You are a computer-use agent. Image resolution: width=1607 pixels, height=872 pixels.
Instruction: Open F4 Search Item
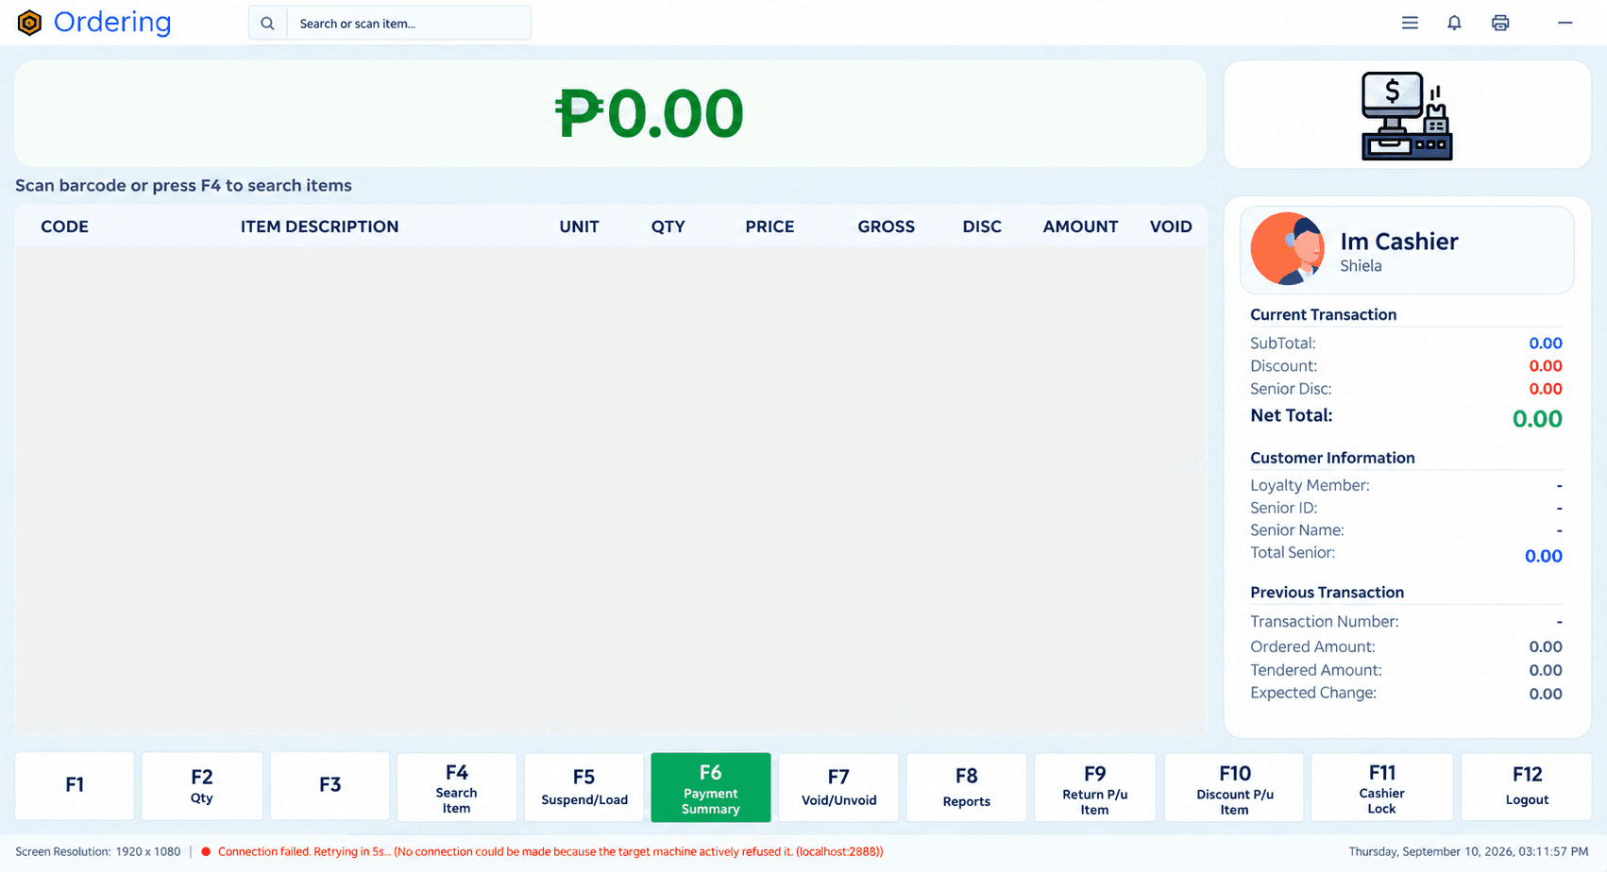click(457, 787)
